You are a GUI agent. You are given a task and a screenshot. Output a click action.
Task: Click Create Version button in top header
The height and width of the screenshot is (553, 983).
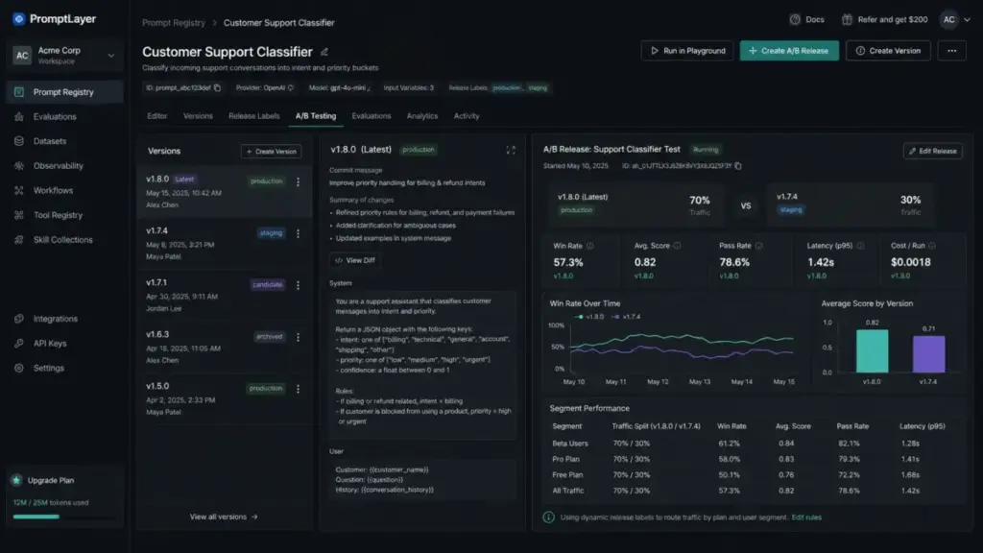pyautogui.click(x=888, y=51)
